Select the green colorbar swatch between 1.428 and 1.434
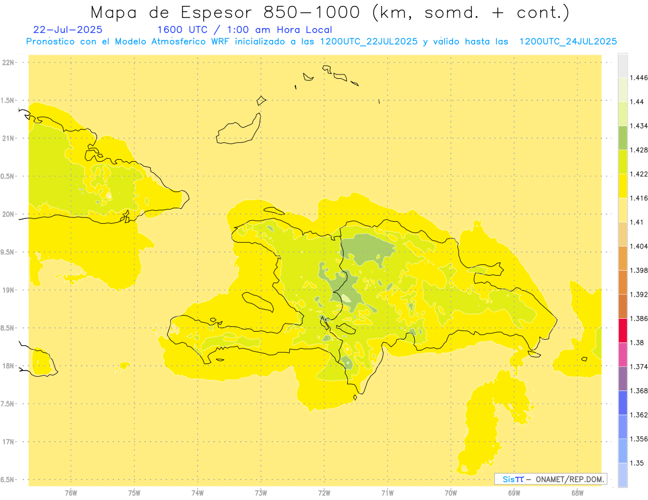Screen dimensions: 648x500 coord(623,138)
